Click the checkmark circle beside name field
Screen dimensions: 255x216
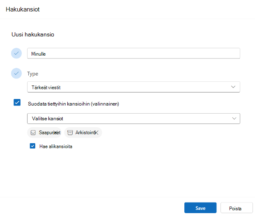pyautogui.click(x=16, y=53)
